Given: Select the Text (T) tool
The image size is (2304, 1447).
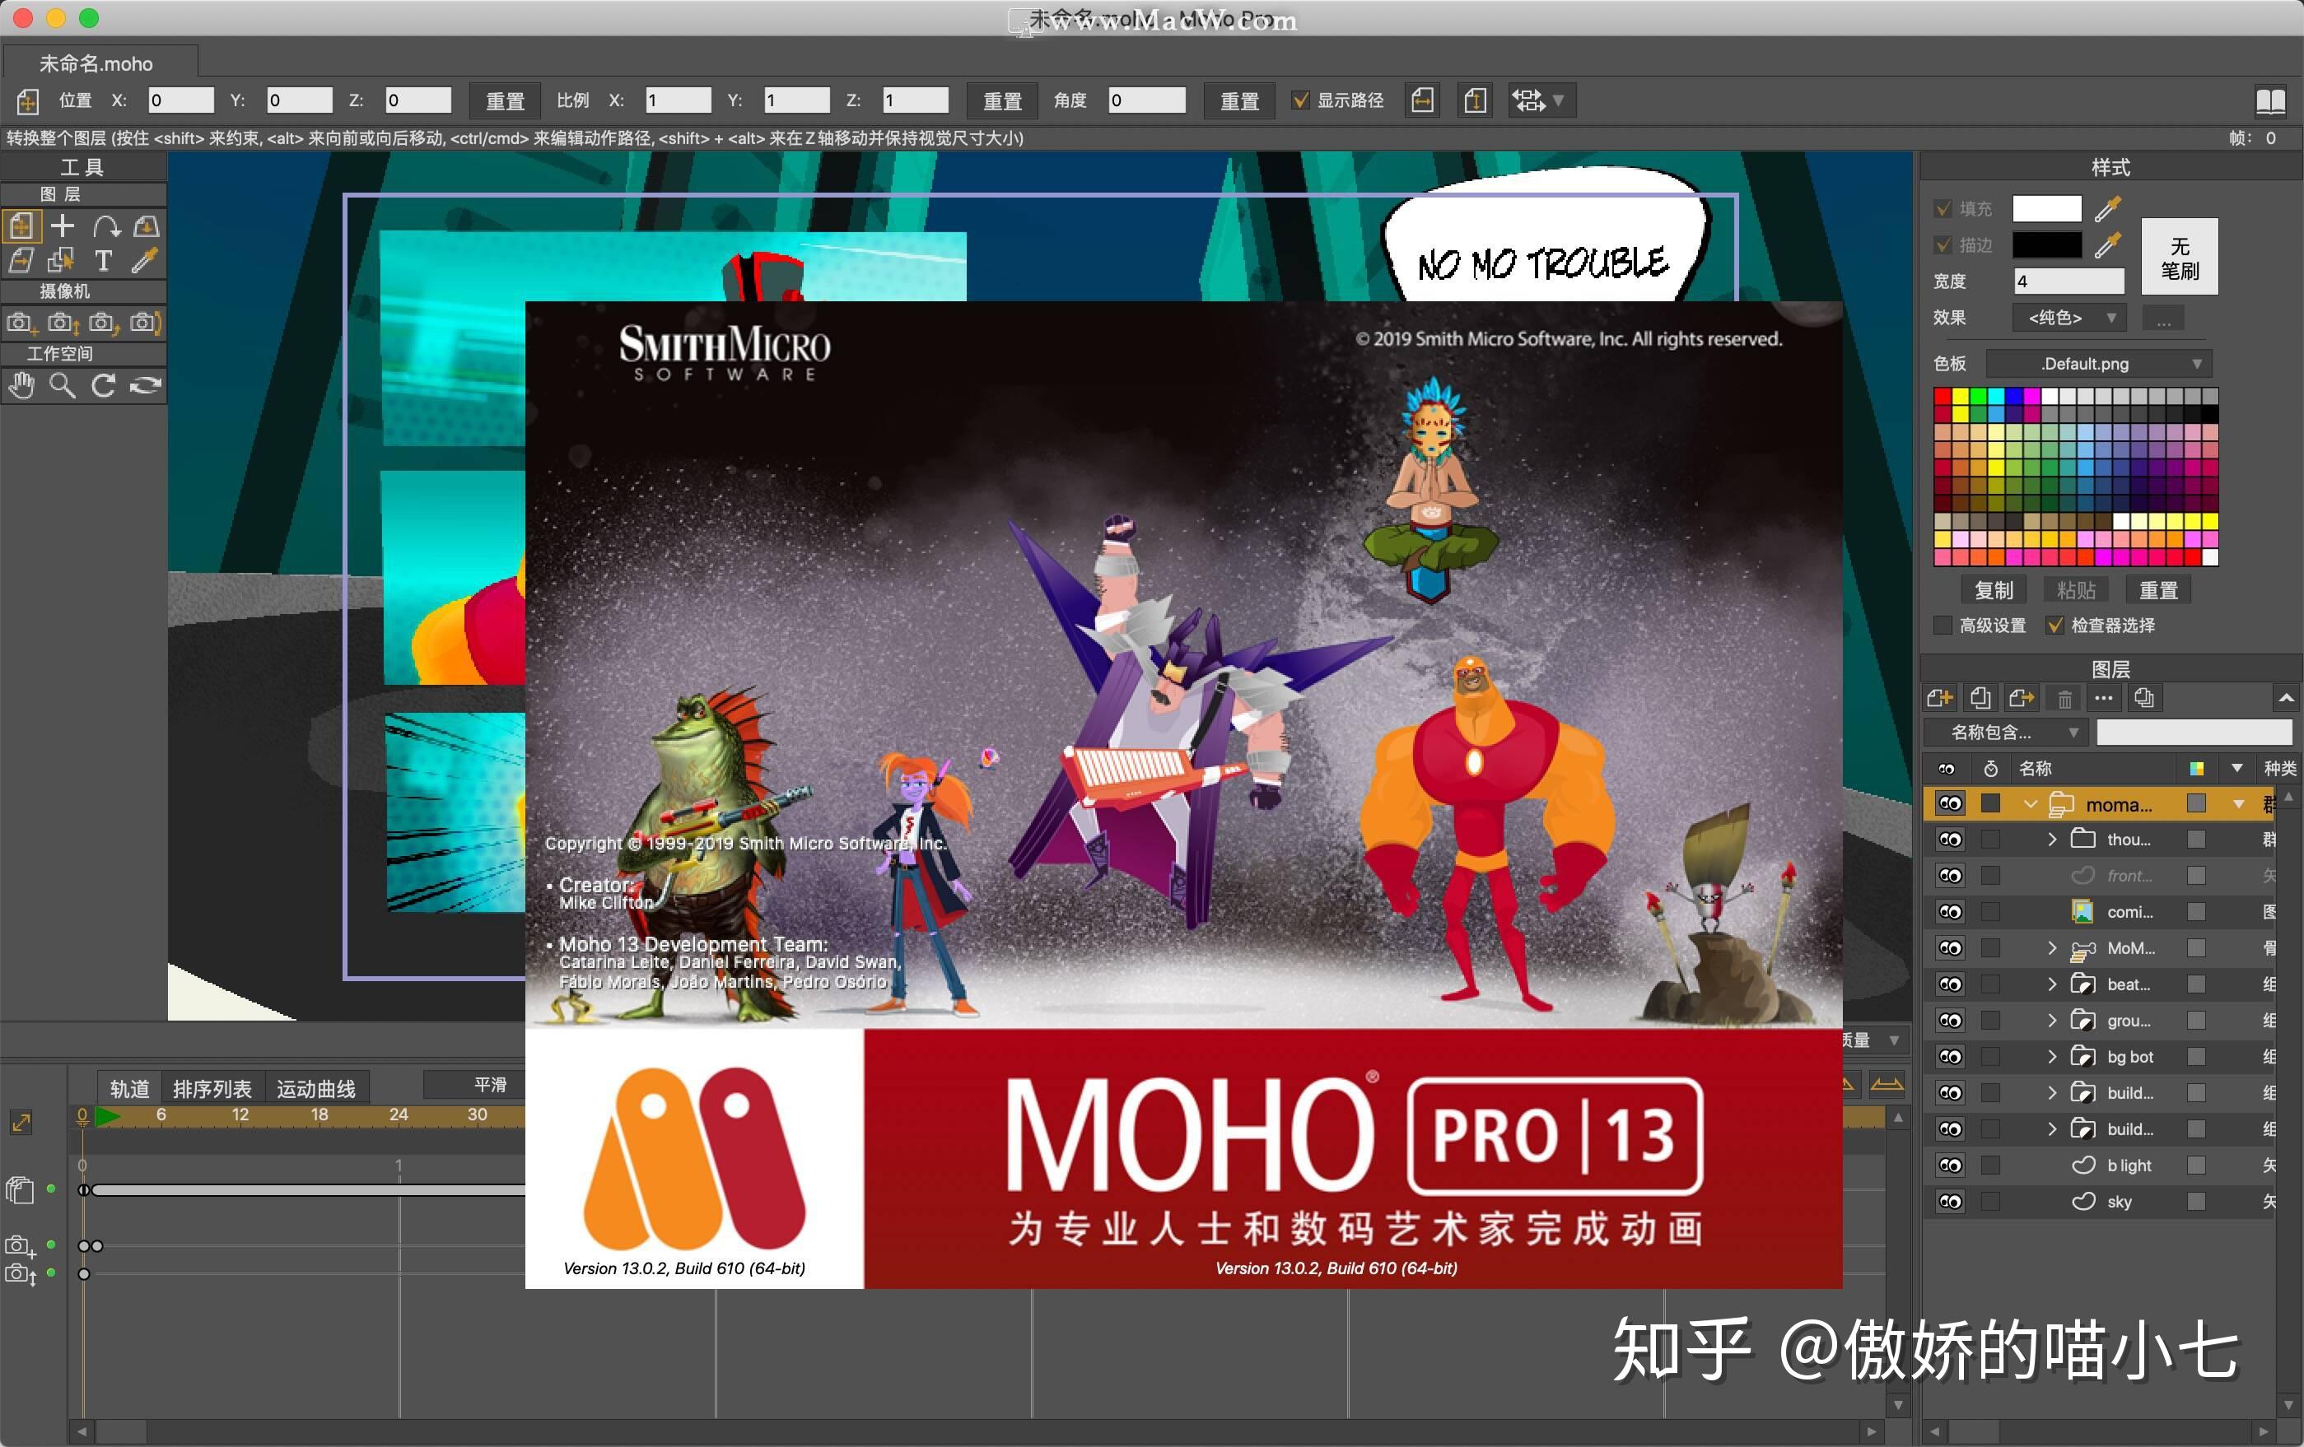Looking at the screenshot, I should click(x=105, y=260).
